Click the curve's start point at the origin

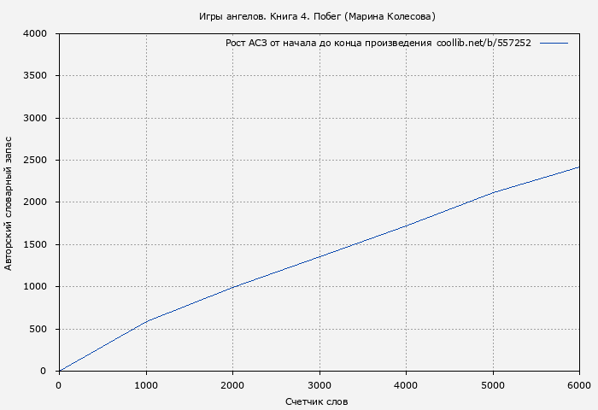coord(59,371)
